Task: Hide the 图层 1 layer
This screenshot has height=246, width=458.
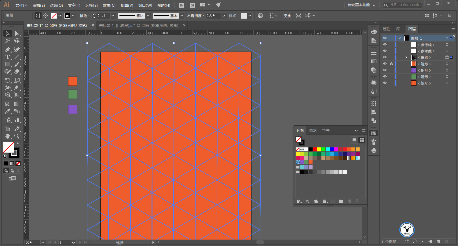Action: (385, 38)
